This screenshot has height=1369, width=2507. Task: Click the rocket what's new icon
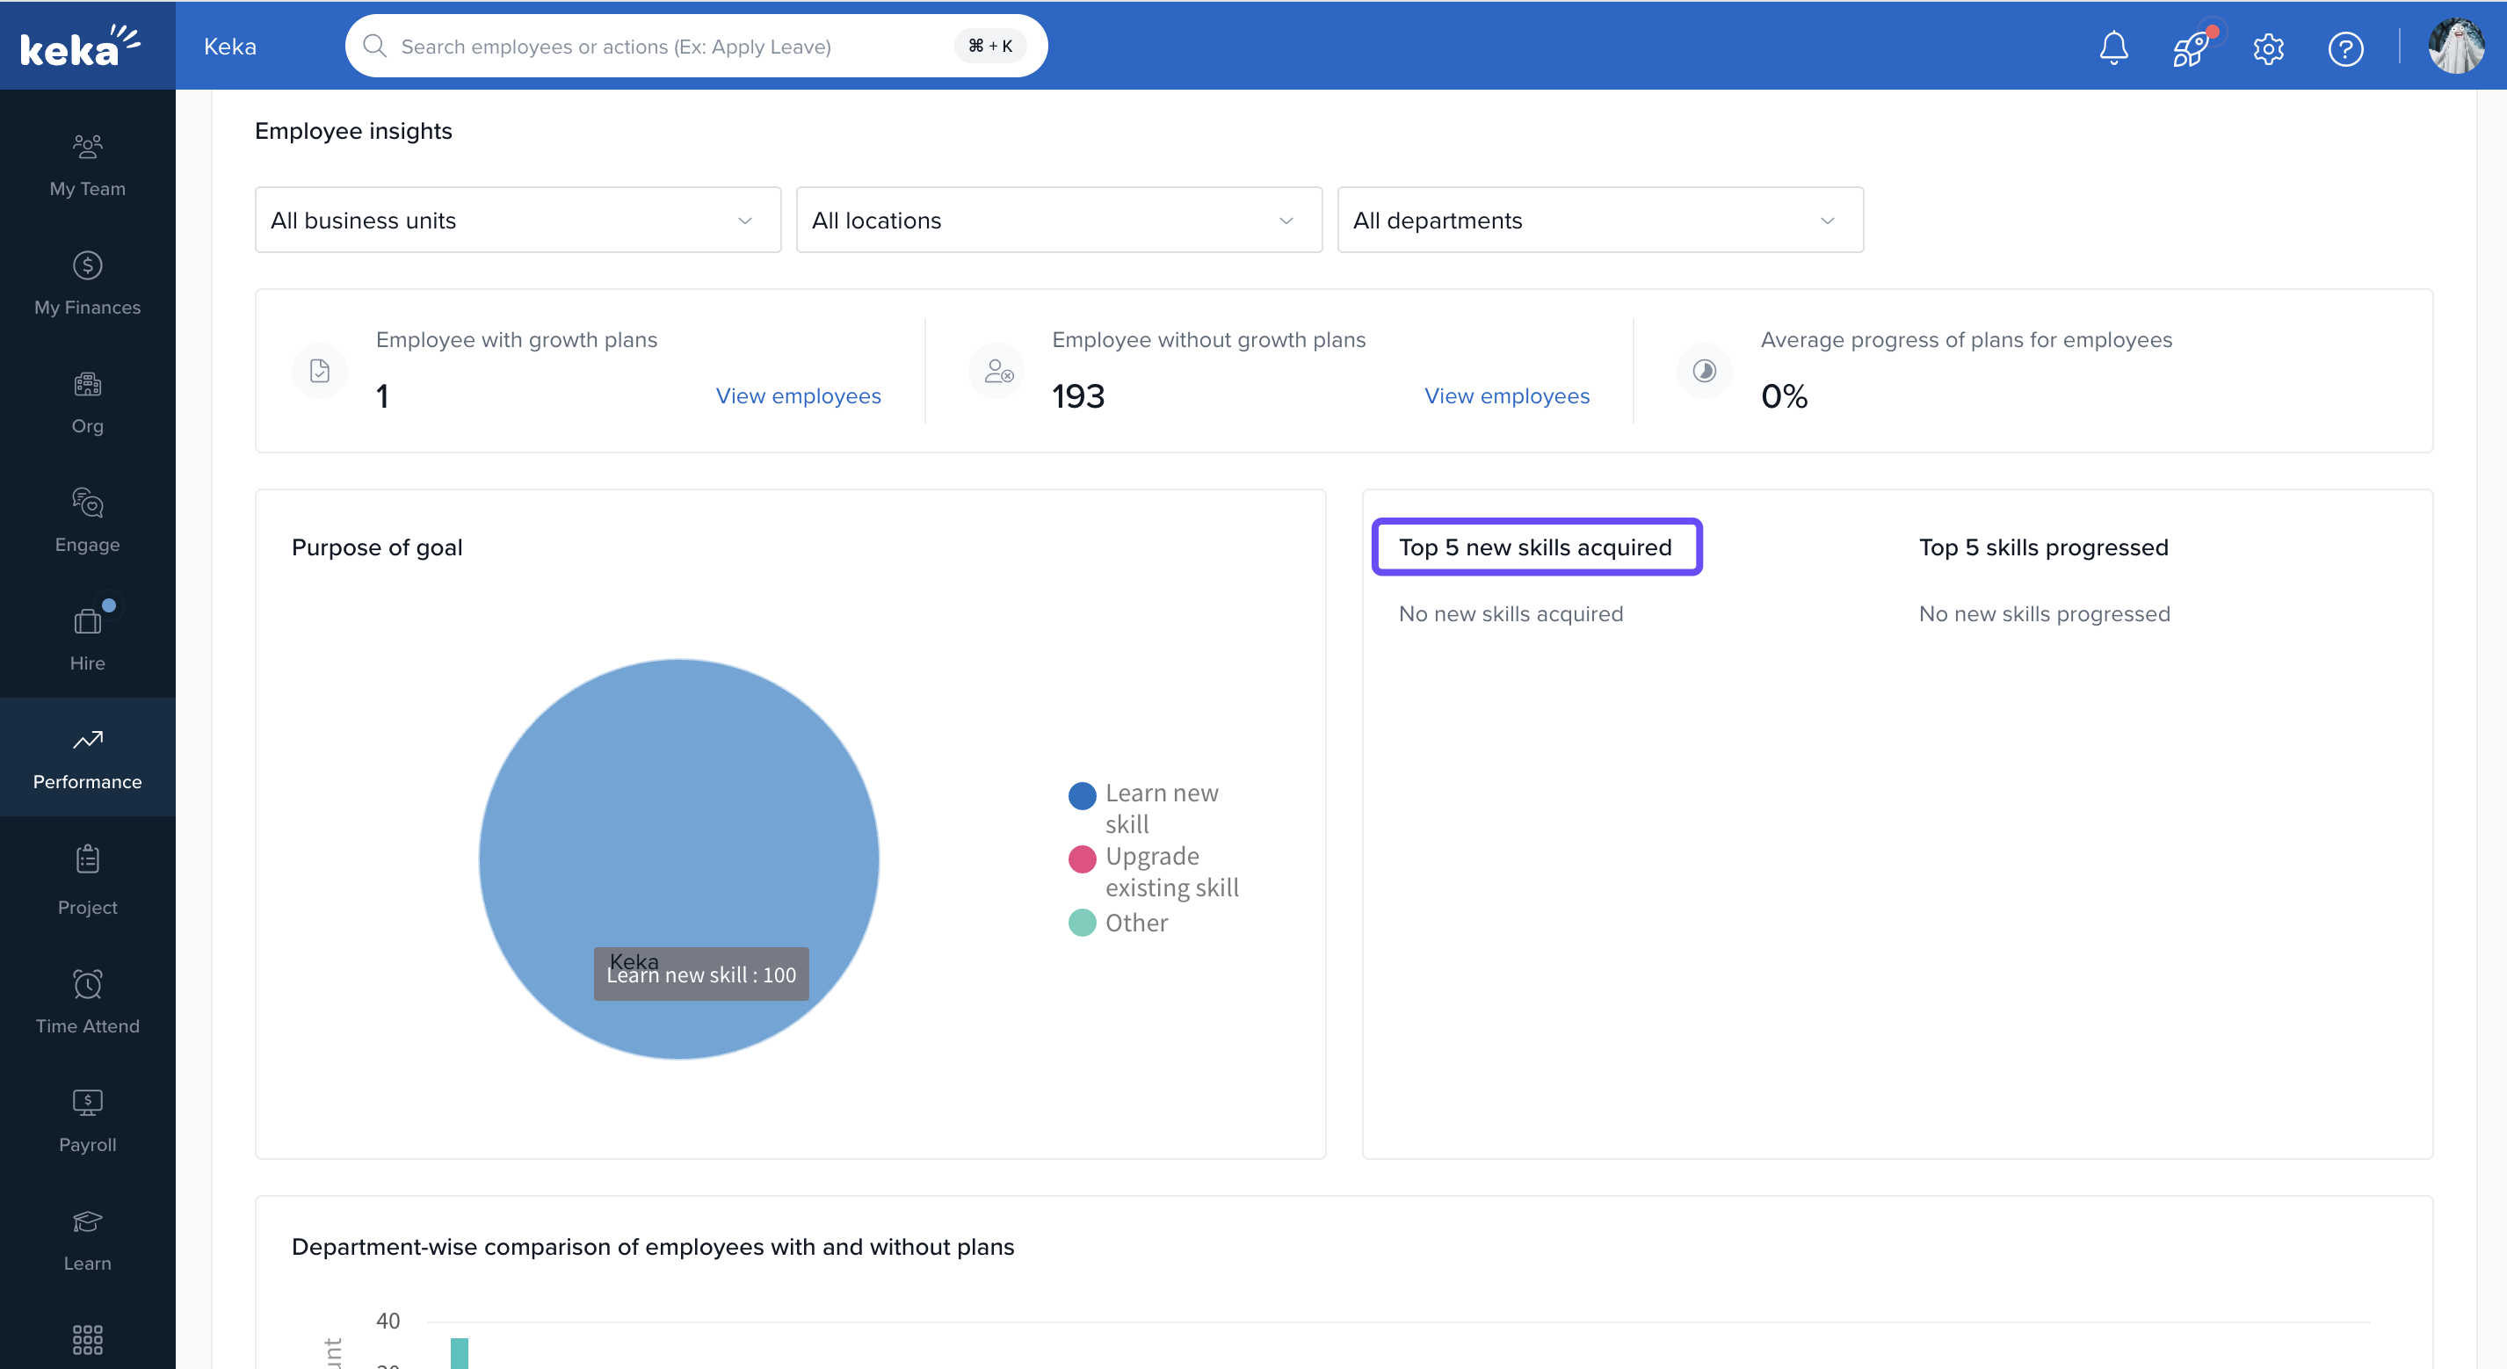coord(2190,47)
